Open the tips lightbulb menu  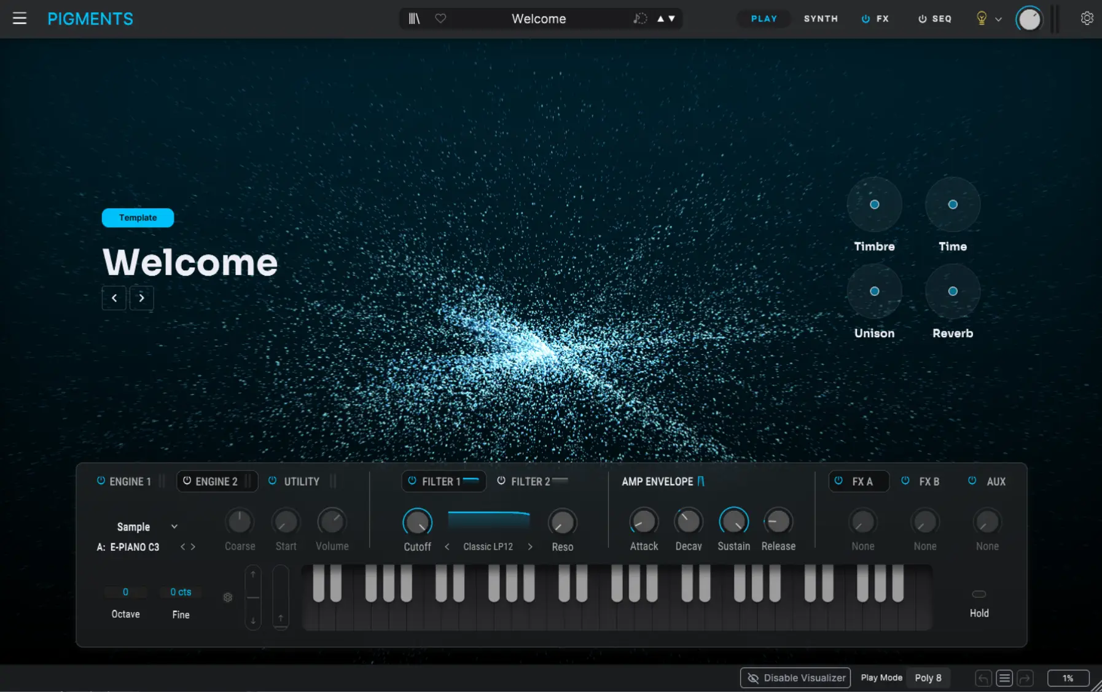980,18
